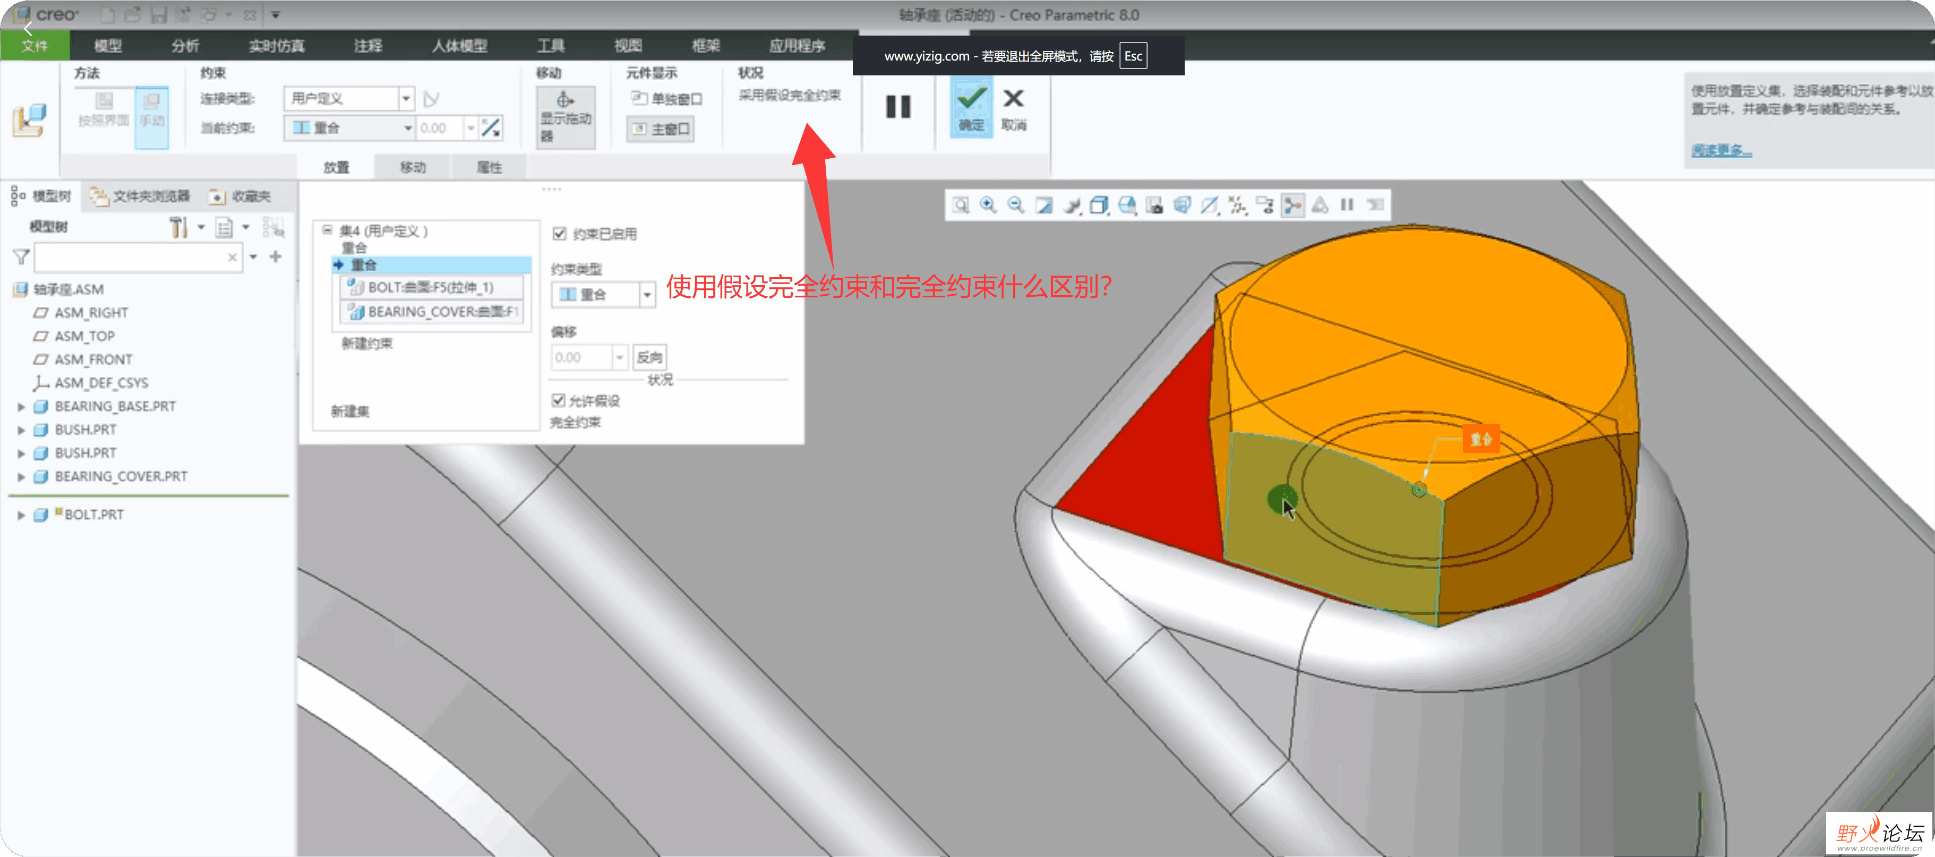Open the 属性 panel tab
The width and height of the screenshot is (1935, 857).
pos(489,167)
